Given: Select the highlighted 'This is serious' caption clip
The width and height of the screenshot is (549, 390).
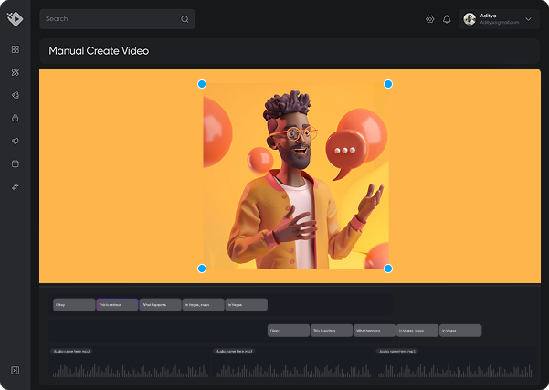Looking at the screenshot, I should tap(117, 305).
